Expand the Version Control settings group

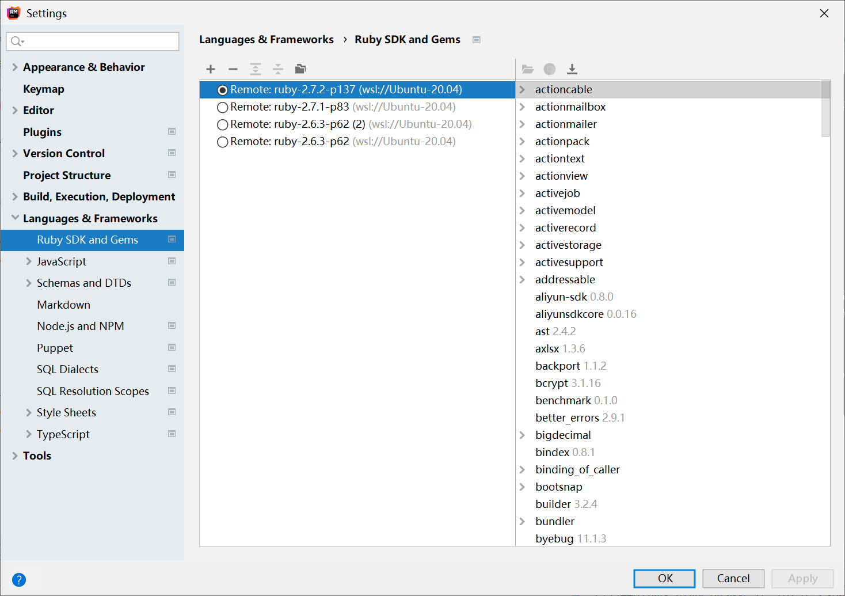(x=15, y=153)
